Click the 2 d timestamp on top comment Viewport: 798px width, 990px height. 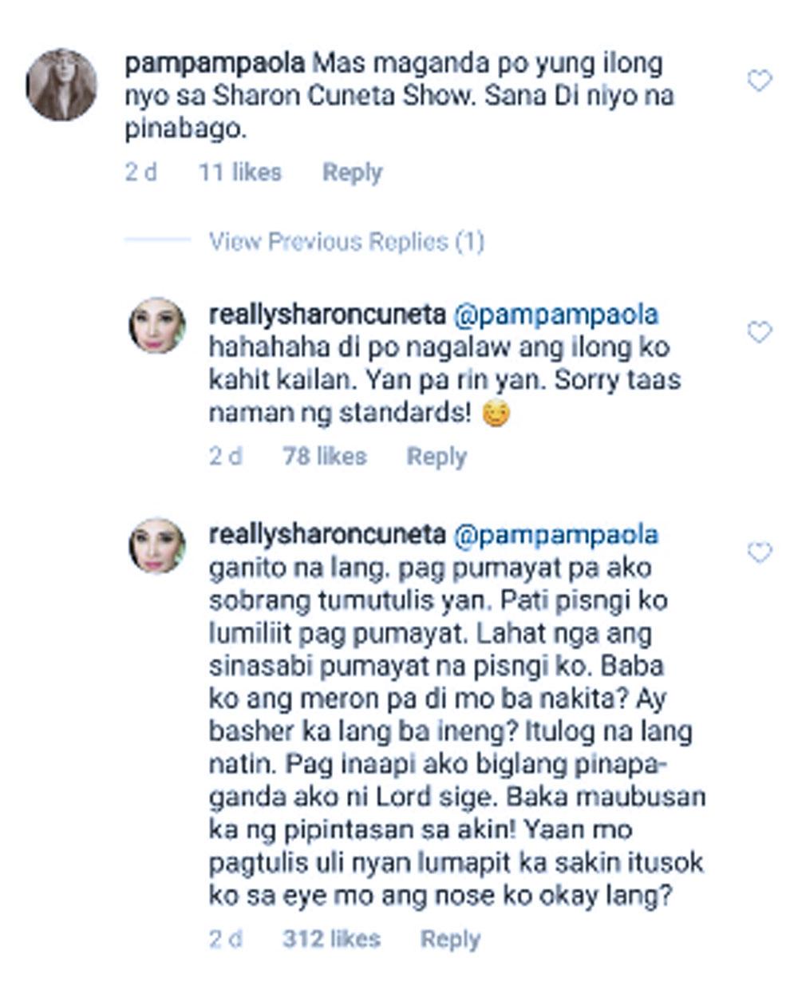click(x=140, y=172)
